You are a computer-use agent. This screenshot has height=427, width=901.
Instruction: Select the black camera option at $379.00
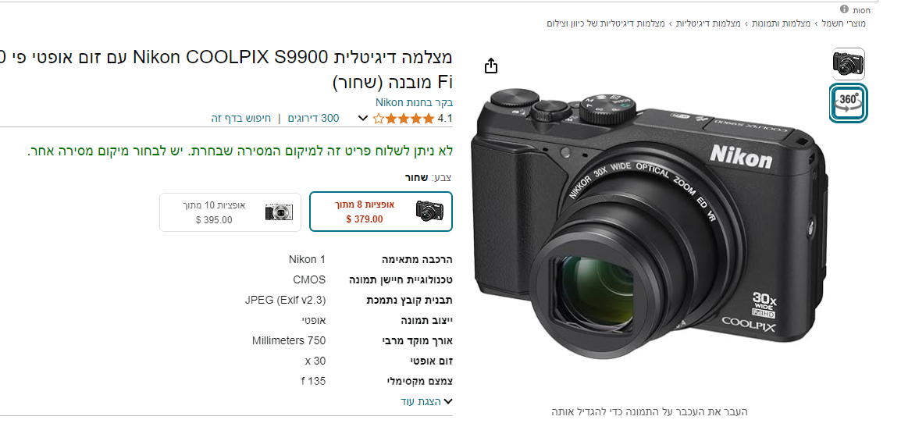pos(381,212)
